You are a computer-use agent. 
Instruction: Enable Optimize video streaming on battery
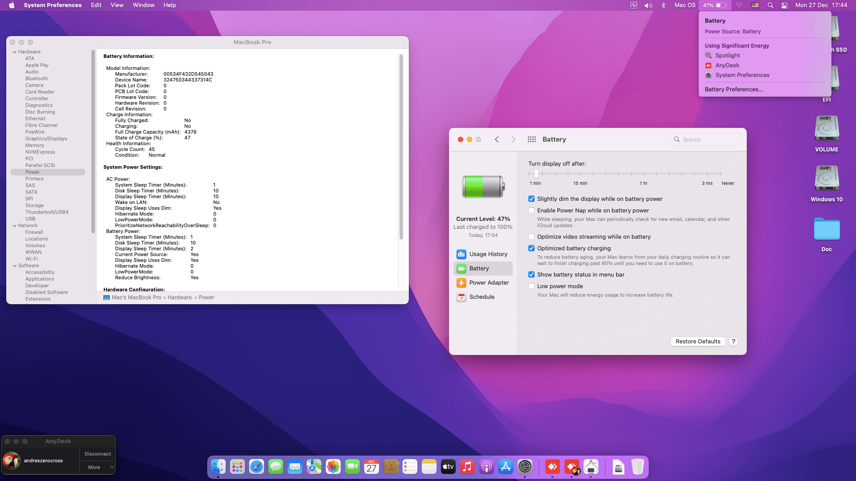[x=531, y=236]
